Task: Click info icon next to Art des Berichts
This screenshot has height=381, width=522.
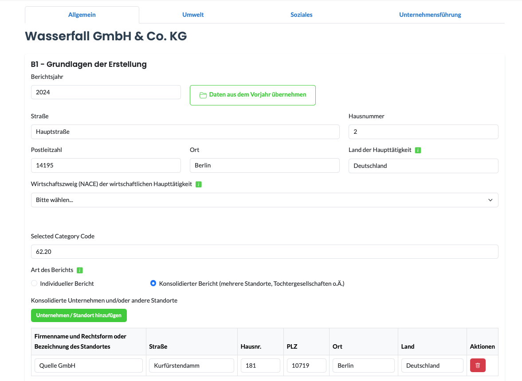Action: point(80,270)
